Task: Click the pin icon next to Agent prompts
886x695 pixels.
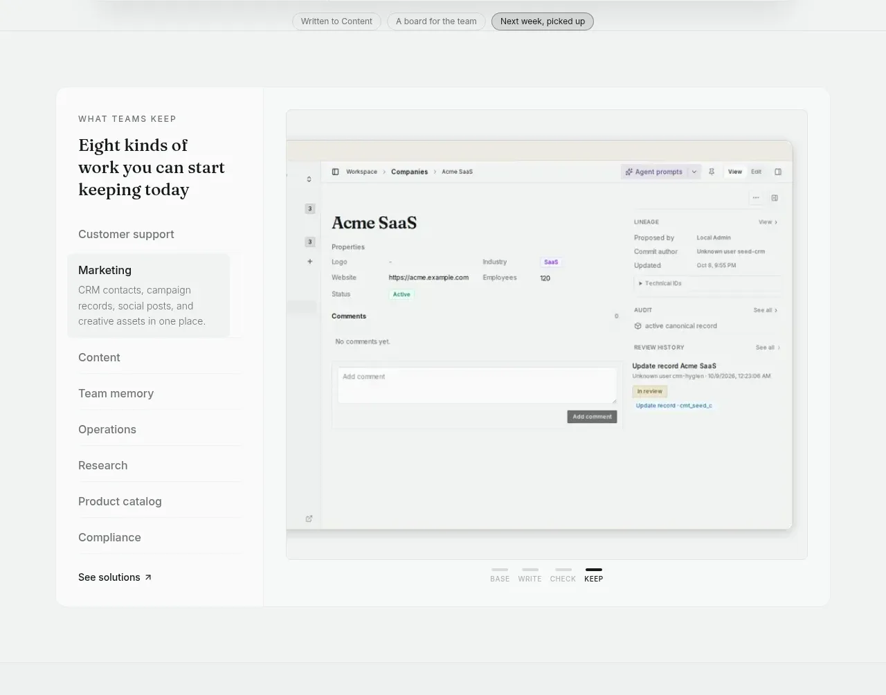Action: pyautogui.click(x=712, y=172)
